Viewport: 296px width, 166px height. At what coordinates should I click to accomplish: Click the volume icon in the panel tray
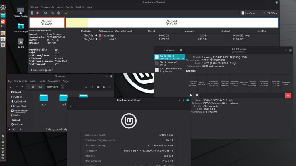(3, 149)
